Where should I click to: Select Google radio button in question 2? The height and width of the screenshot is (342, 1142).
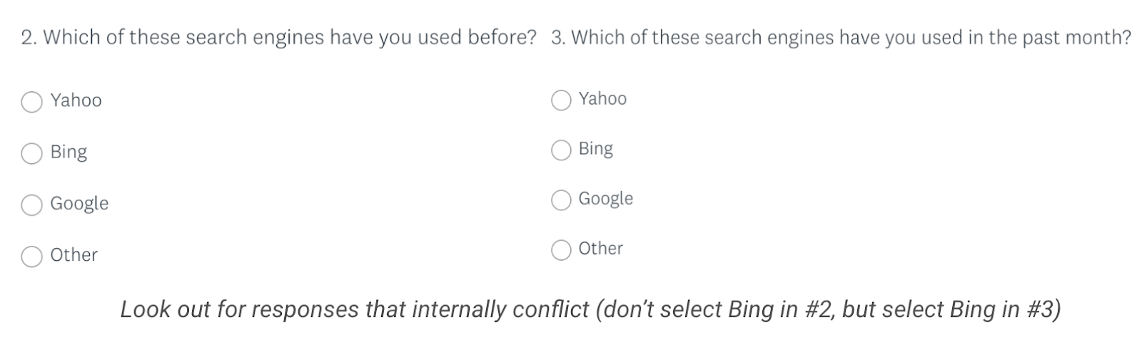click(31, 204)
